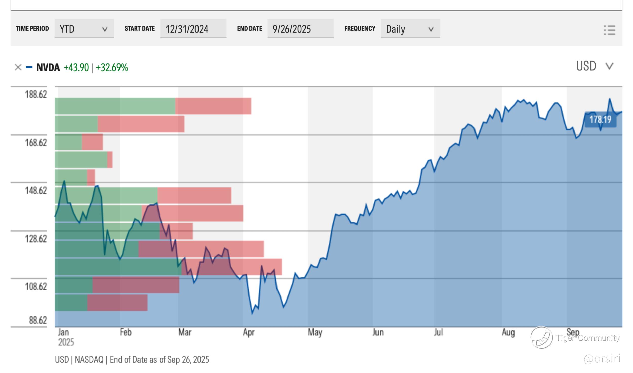This screenshot has width=633, height=373.
Task: Click the 108.62 price axis label
Action: coord(36,287)
